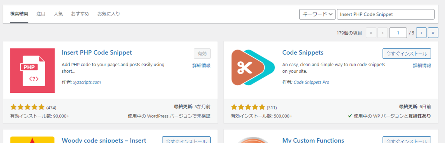The height and width of the screenshot is (143, 445).
Task: Go to the first page of results
Action: (x=371, y=33)
